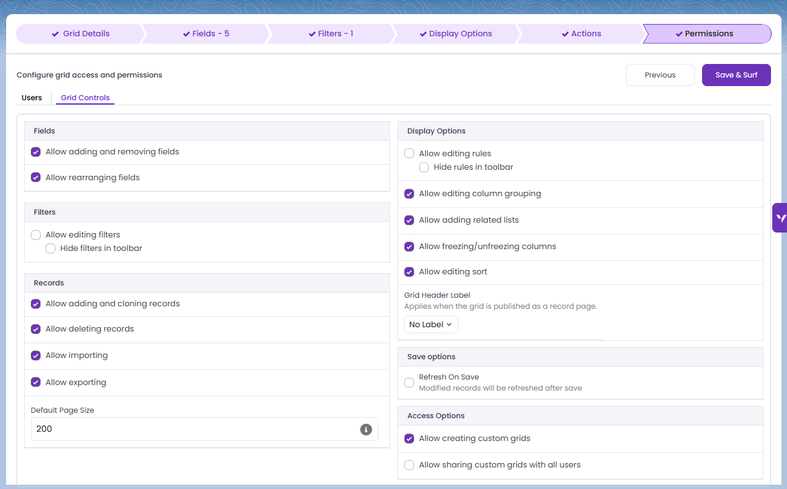The width and height of the screenshot is (787, 489).
Task: Disable Allow deleting records
Action: 36,329
